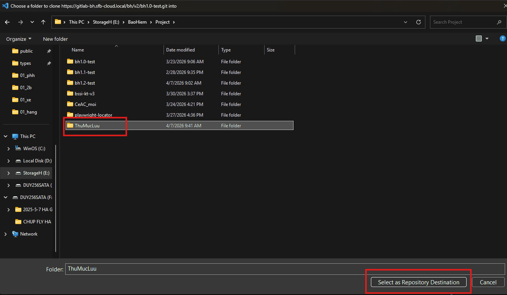Select the bh1.2-test folder
Viewport: 507px width, 295px height.
tap(180, 83)
